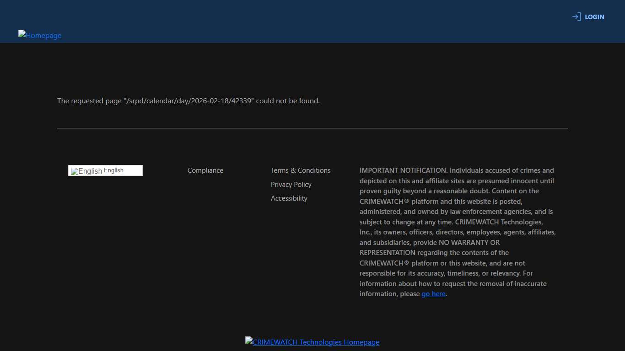Open the LOGIN link in header

pos(594,17)
